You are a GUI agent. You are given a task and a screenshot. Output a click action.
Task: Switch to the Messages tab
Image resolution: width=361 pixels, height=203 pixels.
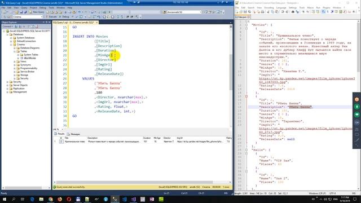[74, 134]
